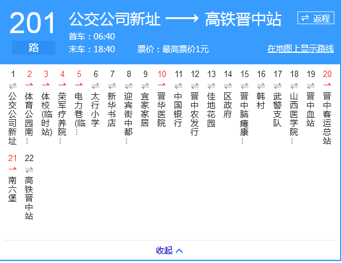
Task: Click two-way arrow icon under stop 6
Action: coord(96,86)
